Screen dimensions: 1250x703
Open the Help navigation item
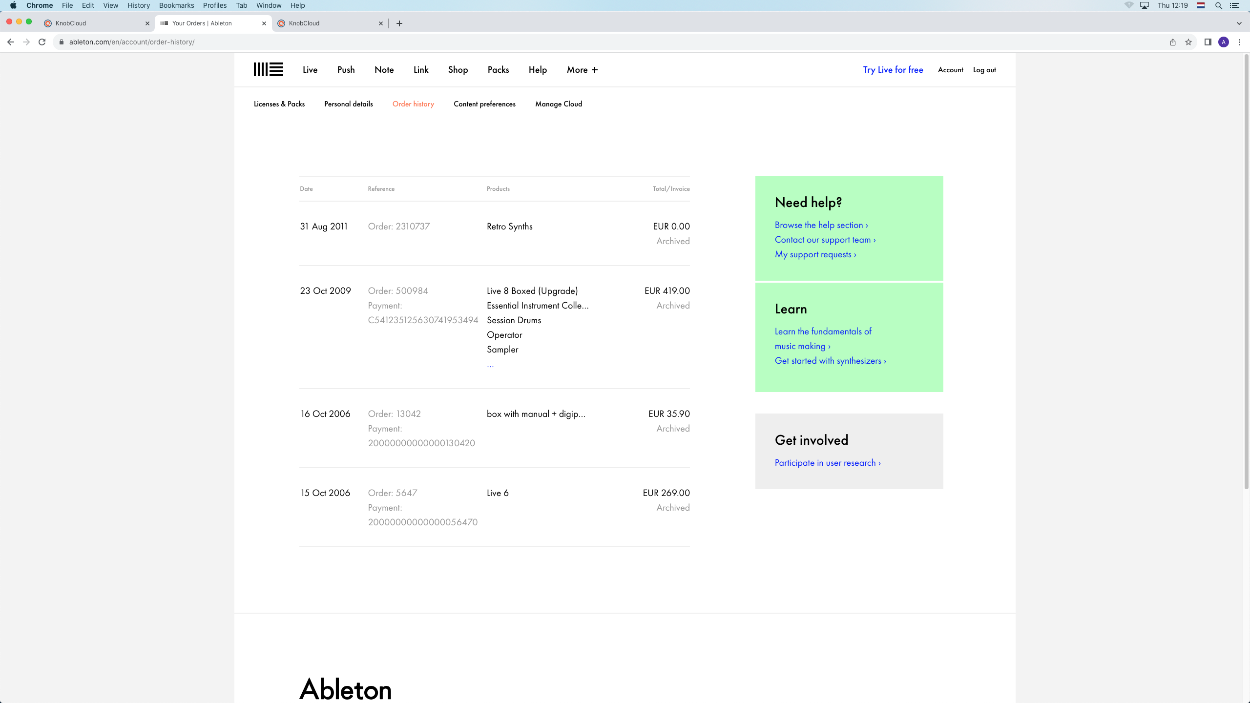point(538,70)
